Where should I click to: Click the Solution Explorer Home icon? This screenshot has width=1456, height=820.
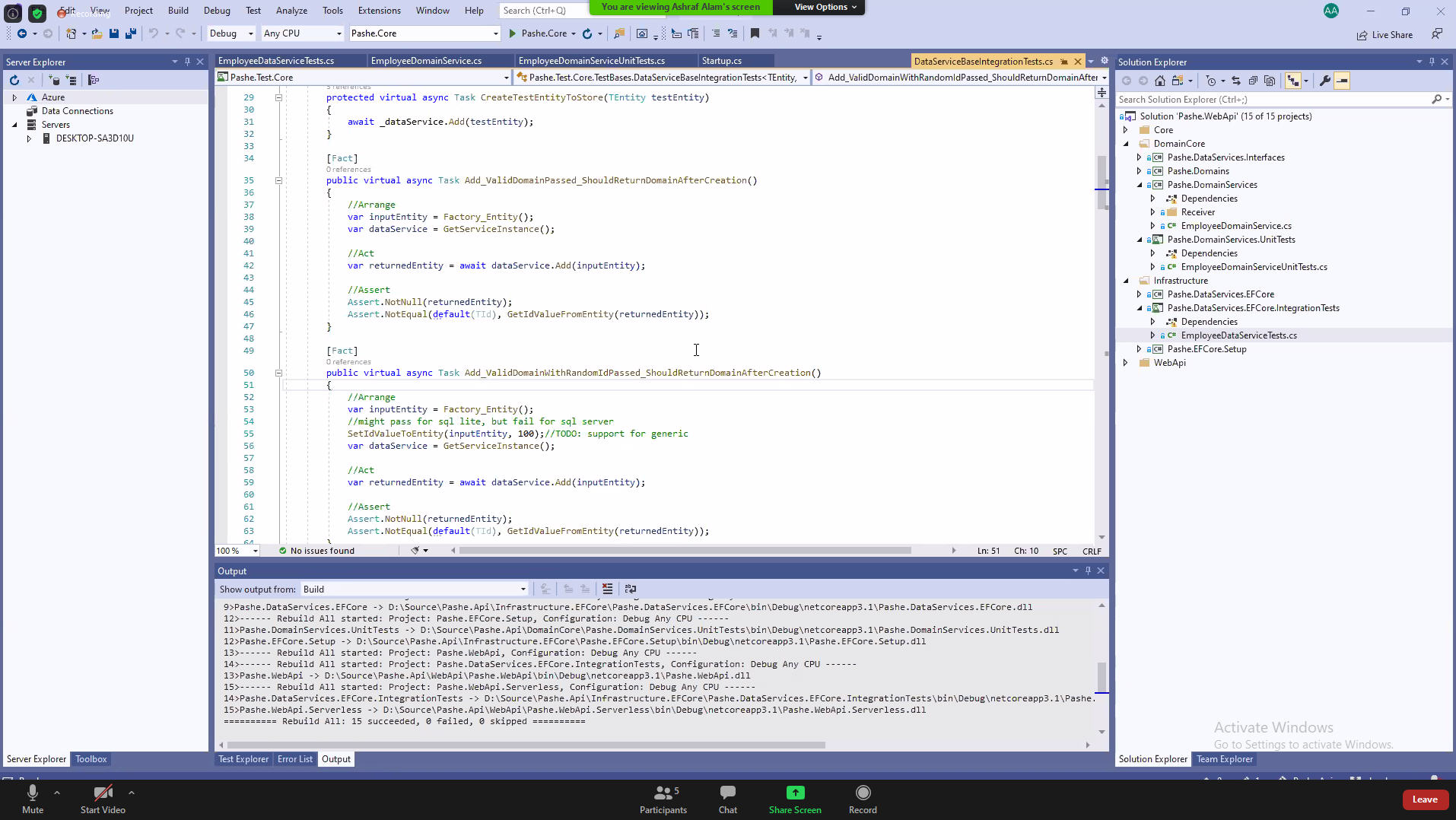tap(1160, 81)
